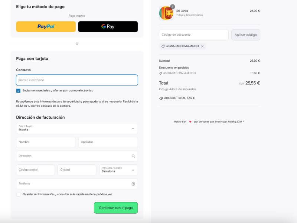Open the Provincia / Estado Barcelona dropdown
This screenshot has height=223, width=297.
(x=118, y=170)
